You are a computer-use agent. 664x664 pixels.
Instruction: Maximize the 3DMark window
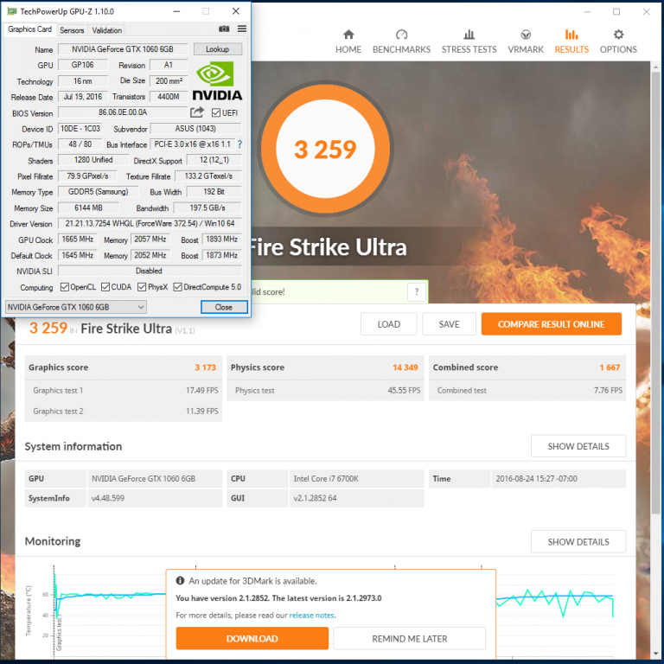pyautogui.click(x=616, y=12)
